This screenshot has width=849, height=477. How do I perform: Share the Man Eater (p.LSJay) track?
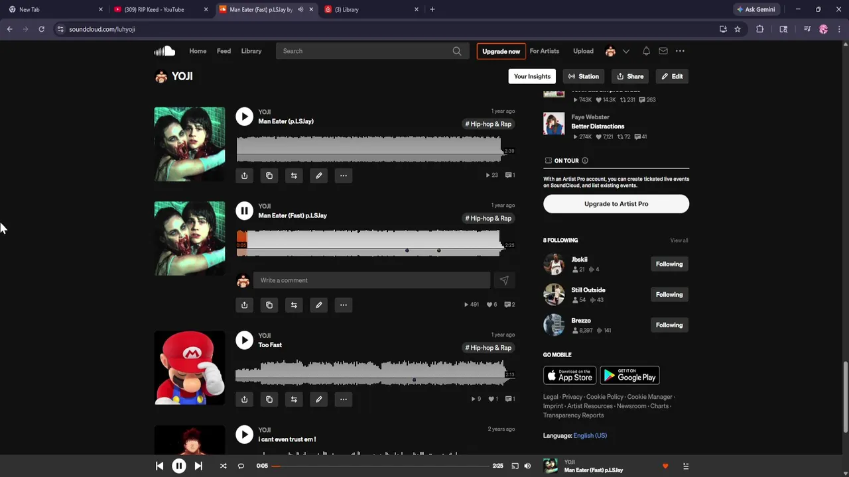244,176
